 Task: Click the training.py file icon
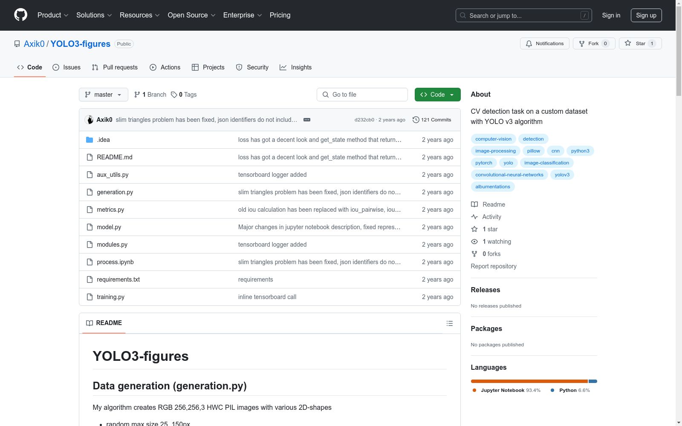pos(90,297)
